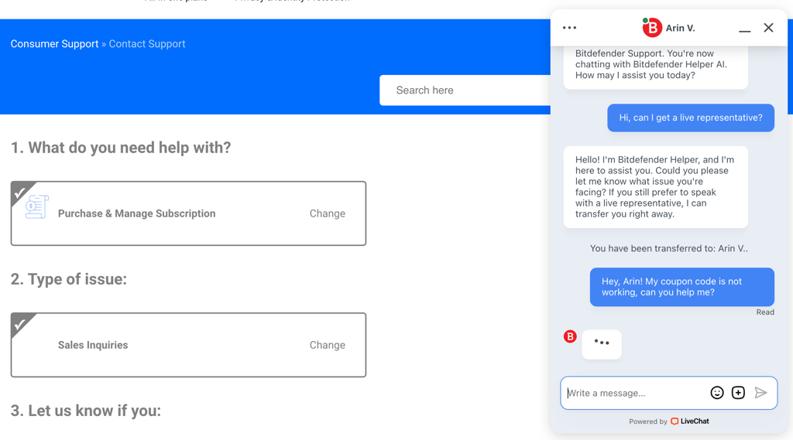793x440 pixels.
Task: Close the Arin V. chat window
Action: [768, 28]
